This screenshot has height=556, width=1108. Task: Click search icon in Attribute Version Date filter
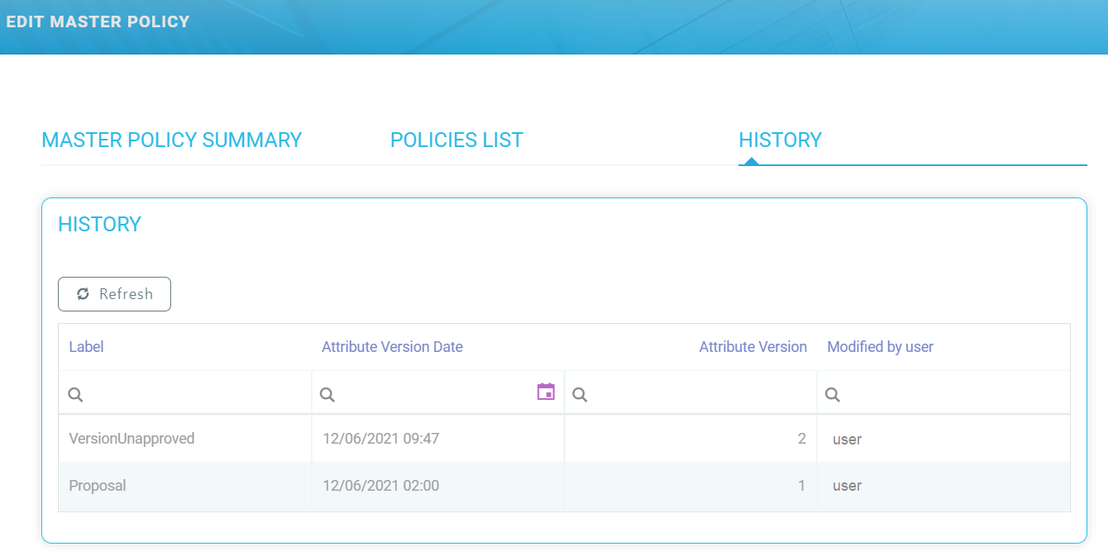pyautogui.click(x=327, y=395)
